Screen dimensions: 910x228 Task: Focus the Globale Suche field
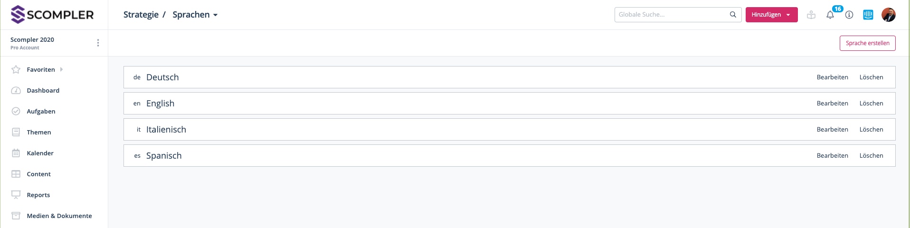click(672, 15)
